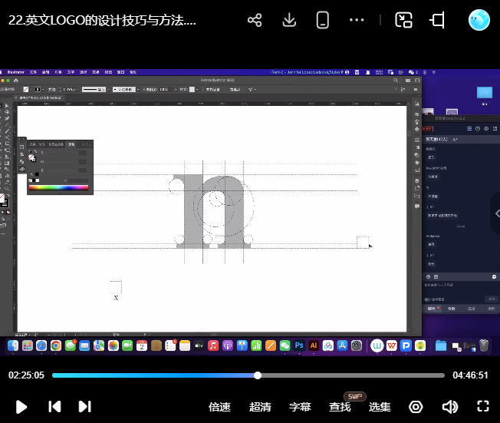Click the 查找 search button

point(340,407)
